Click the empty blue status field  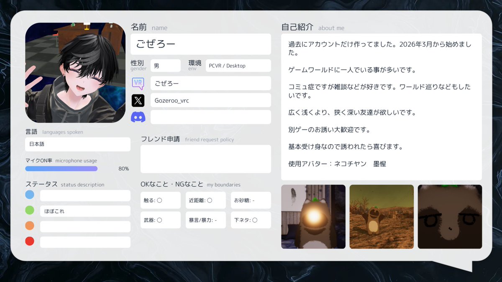tap(85, 196)
